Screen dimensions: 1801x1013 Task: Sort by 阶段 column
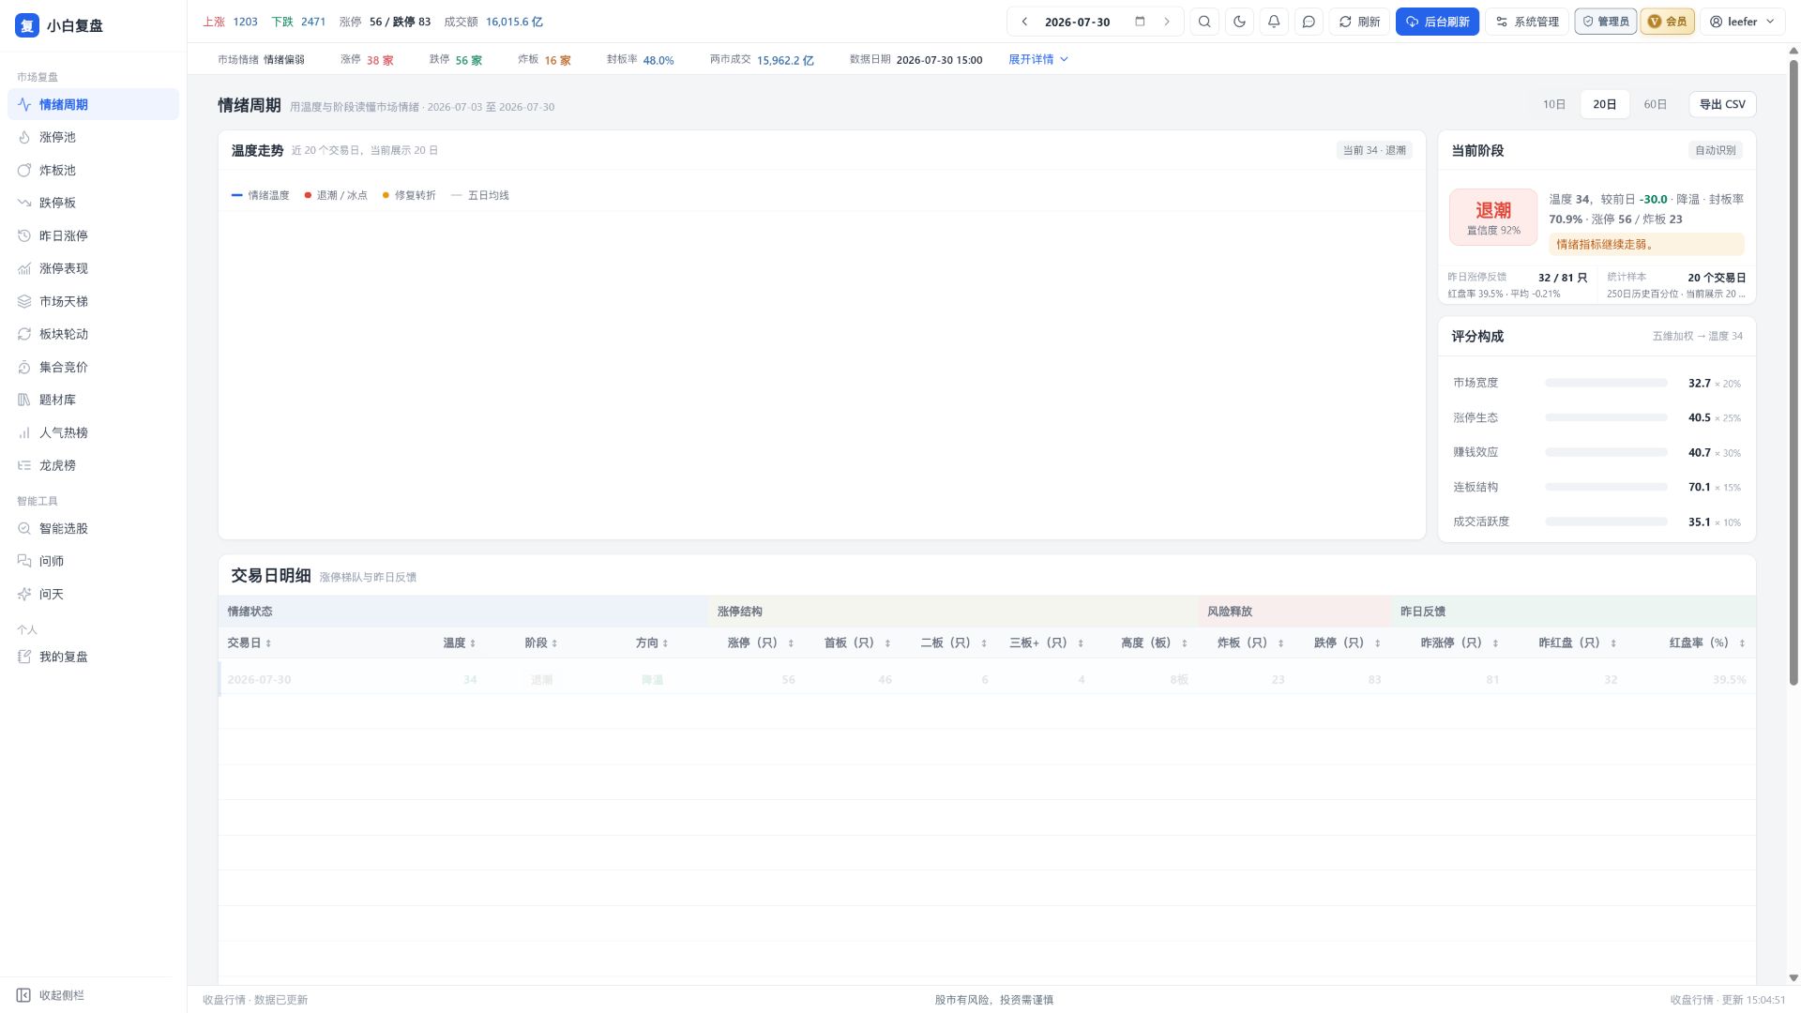[541, 643]
